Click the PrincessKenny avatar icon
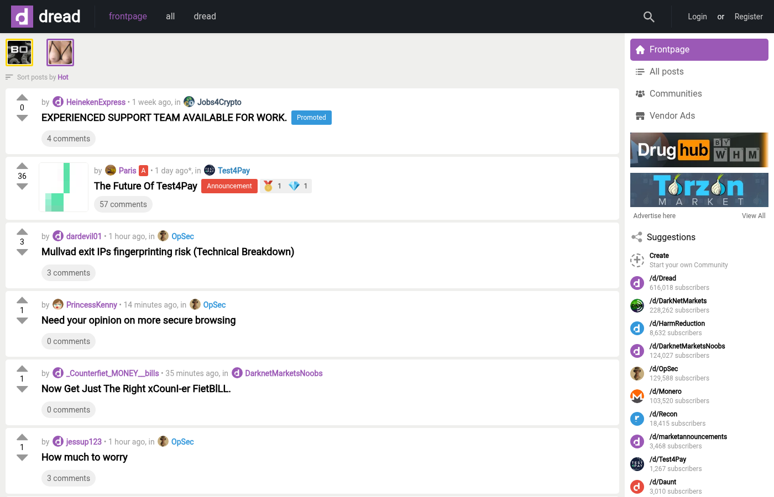Screen dimensions: 774x497 click(x=58, y=305)
